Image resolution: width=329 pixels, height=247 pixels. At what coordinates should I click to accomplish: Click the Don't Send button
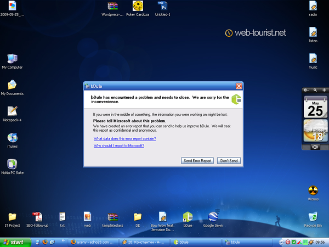pos(229,161)
